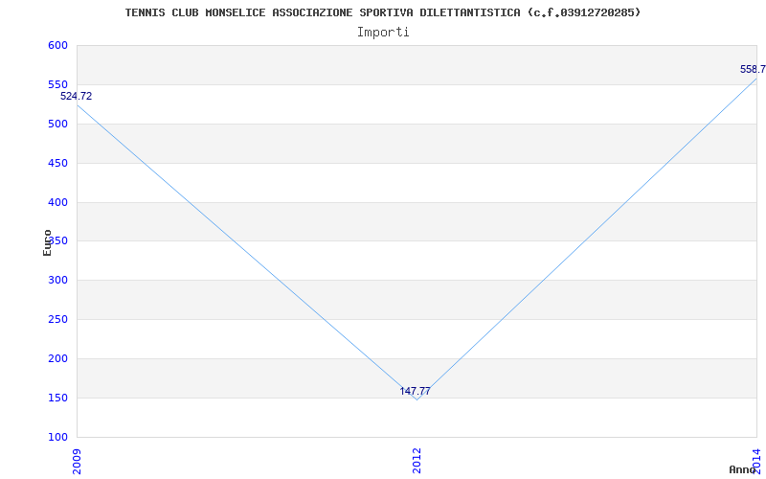Click the 2012 x-axis label
Viewport: 766px width, 479px height.
click(417, 461)
